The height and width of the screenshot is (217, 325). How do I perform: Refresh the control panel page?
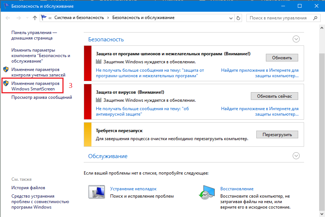tap(238, 18)
